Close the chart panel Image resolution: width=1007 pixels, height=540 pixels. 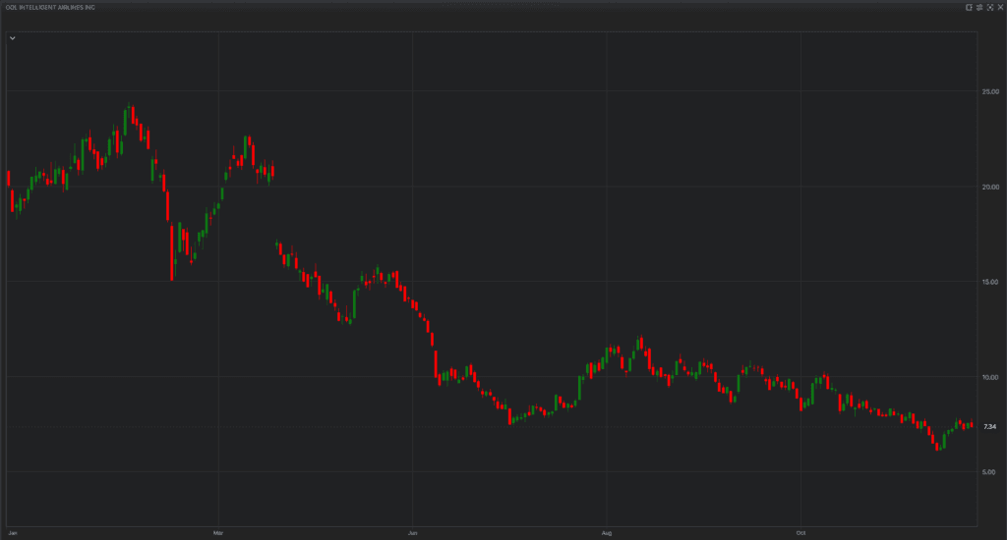coord(1000,8)
